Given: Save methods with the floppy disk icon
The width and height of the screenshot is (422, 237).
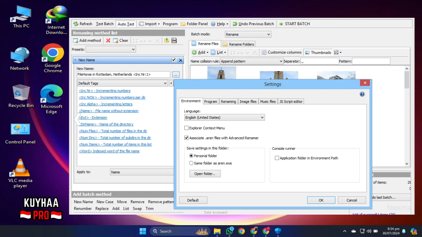Looking at the screenshot, I should tap(174, 40).
